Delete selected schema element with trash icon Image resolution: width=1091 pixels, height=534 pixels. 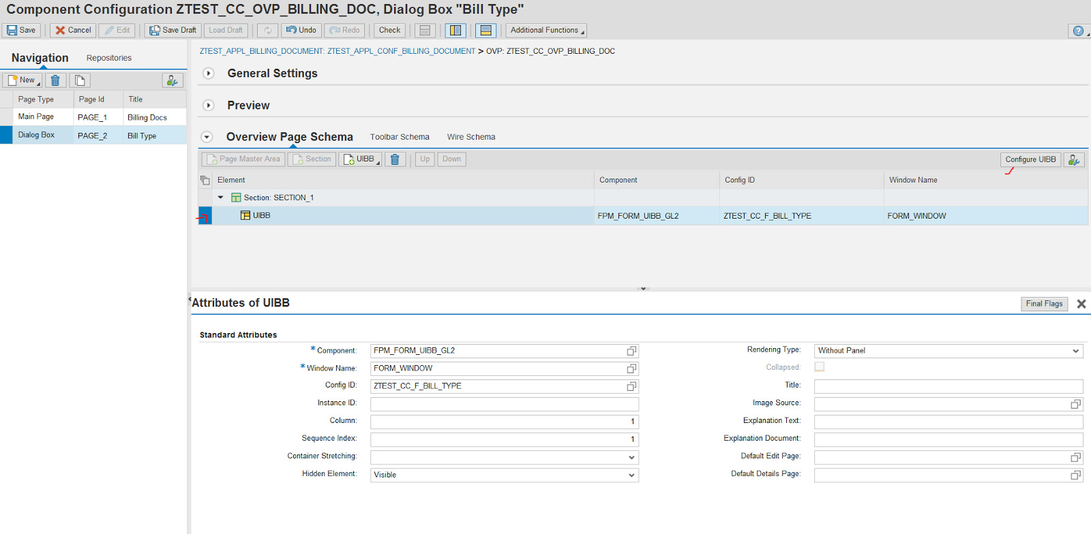(395, 159)
